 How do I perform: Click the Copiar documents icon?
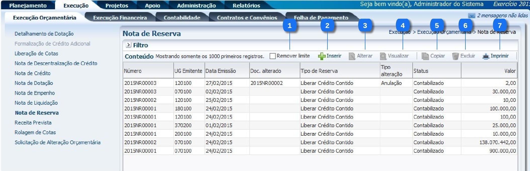coord(425,56)
